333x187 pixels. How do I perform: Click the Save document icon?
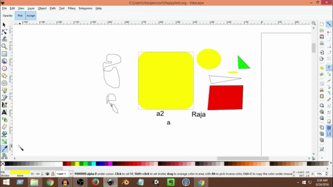click(322, 37)
